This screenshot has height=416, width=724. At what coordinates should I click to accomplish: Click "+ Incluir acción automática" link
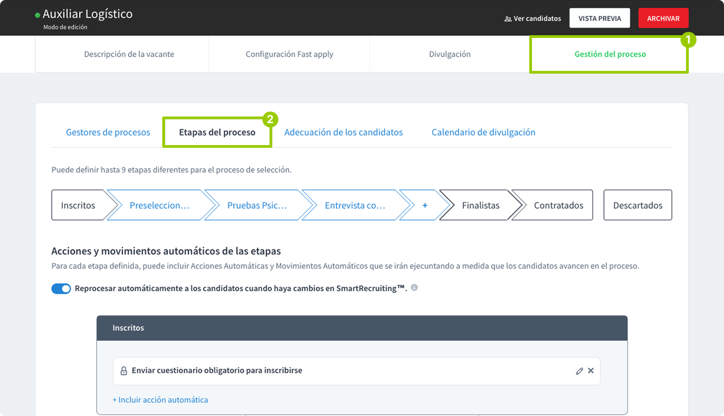(160, 400)
